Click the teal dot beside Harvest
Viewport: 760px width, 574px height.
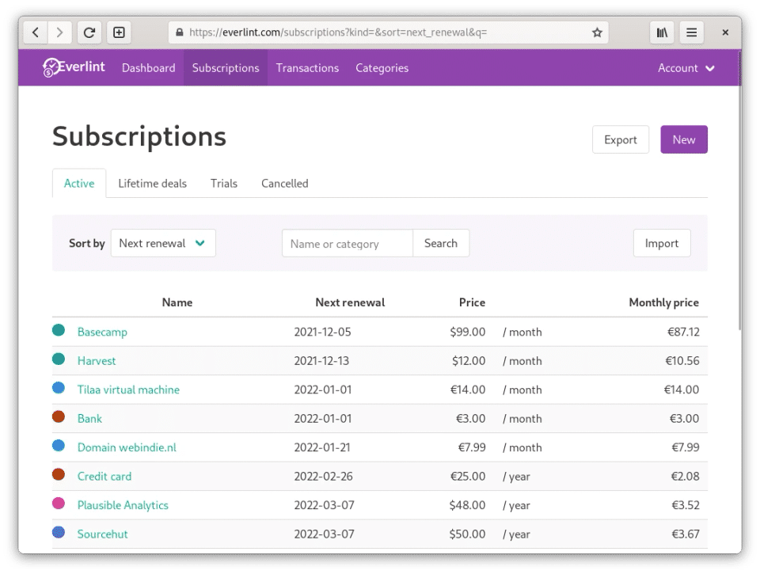pyautogui.click(x=59, y=359)
